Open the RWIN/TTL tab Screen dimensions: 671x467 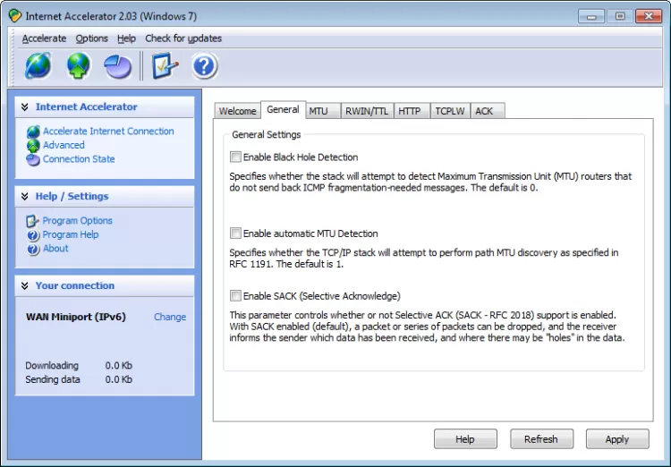coord(367,111)
